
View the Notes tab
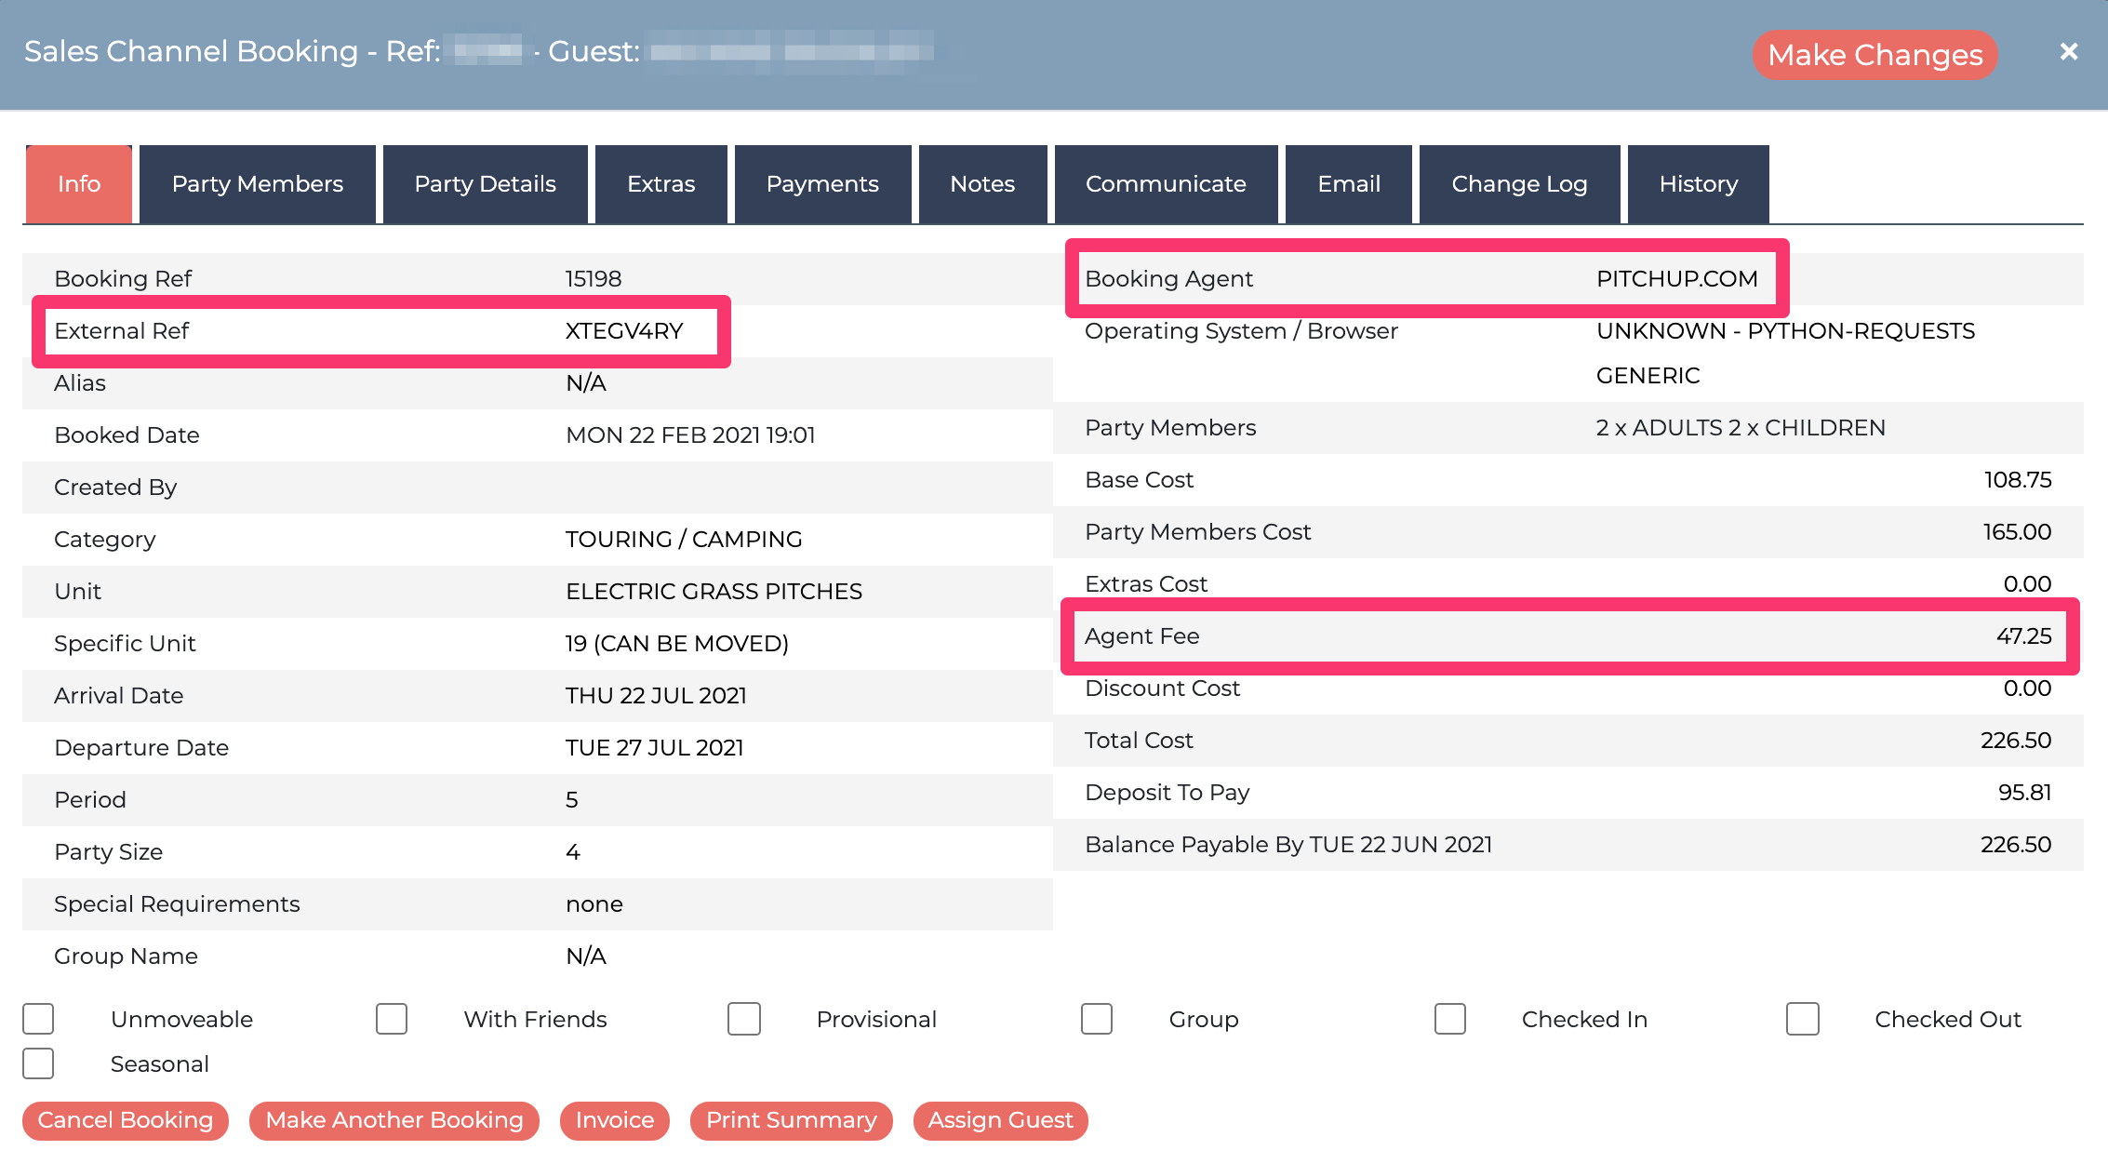click(x=982, y=184)
